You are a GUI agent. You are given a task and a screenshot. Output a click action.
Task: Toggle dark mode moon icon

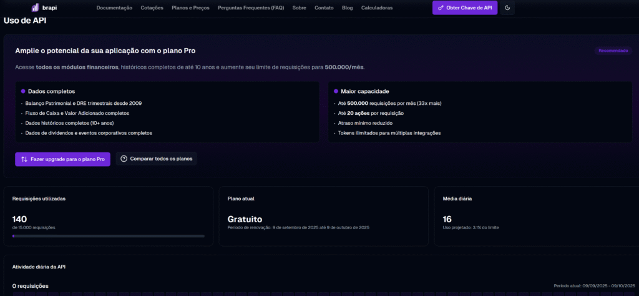coord(507,7)
